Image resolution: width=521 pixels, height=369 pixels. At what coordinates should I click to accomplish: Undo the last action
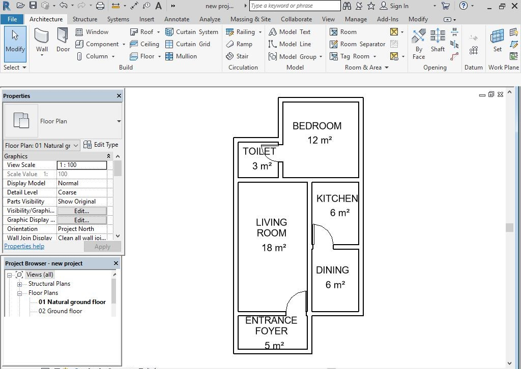pos(63,6)
